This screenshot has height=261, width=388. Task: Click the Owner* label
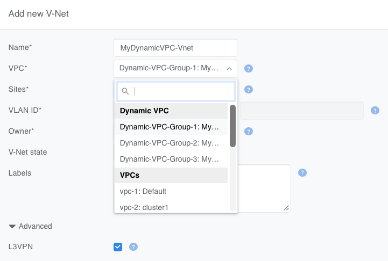(x=21, y=131)
